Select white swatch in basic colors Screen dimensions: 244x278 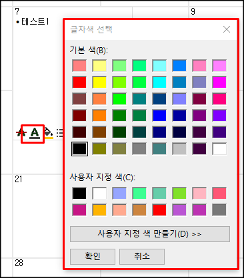[219, 149]
